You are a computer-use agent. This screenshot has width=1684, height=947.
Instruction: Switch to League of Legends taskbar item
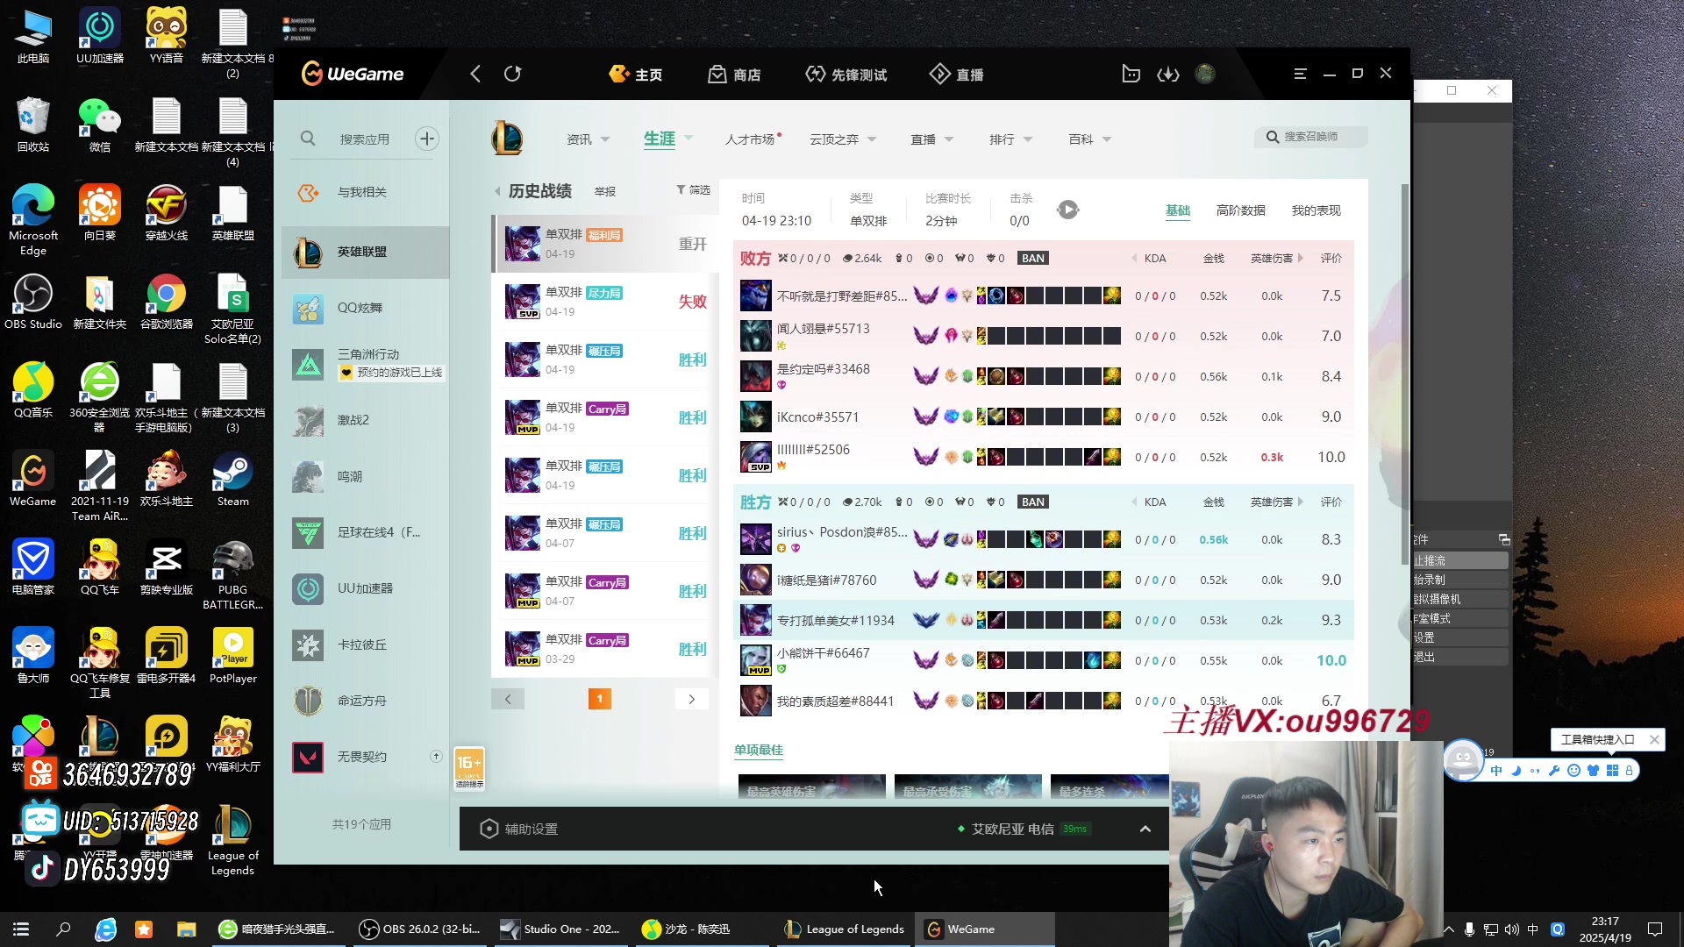click(x=844, y=929)
